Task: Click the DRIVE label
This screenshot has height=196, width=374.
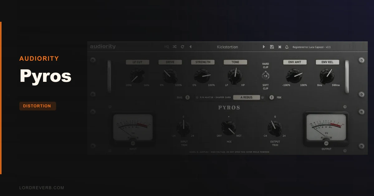Action: point(170,62)
